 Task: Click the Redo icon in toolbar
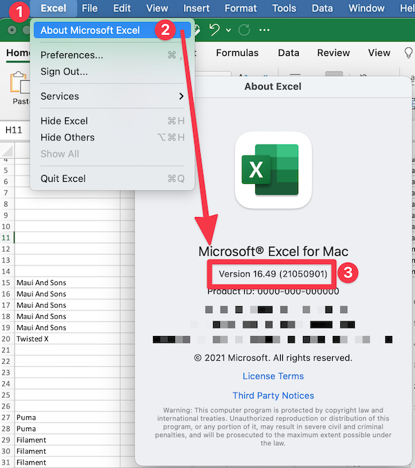coord(243,31)
